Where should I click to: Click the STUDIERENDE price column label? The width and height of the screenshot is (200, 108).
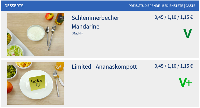tap(149, 6)
